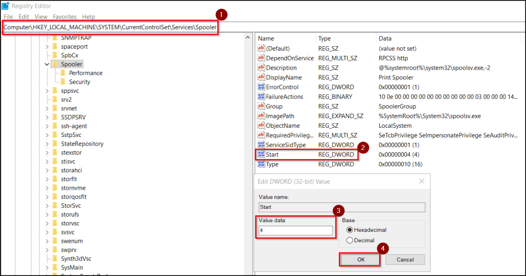Expand the SysMain key

47,267
